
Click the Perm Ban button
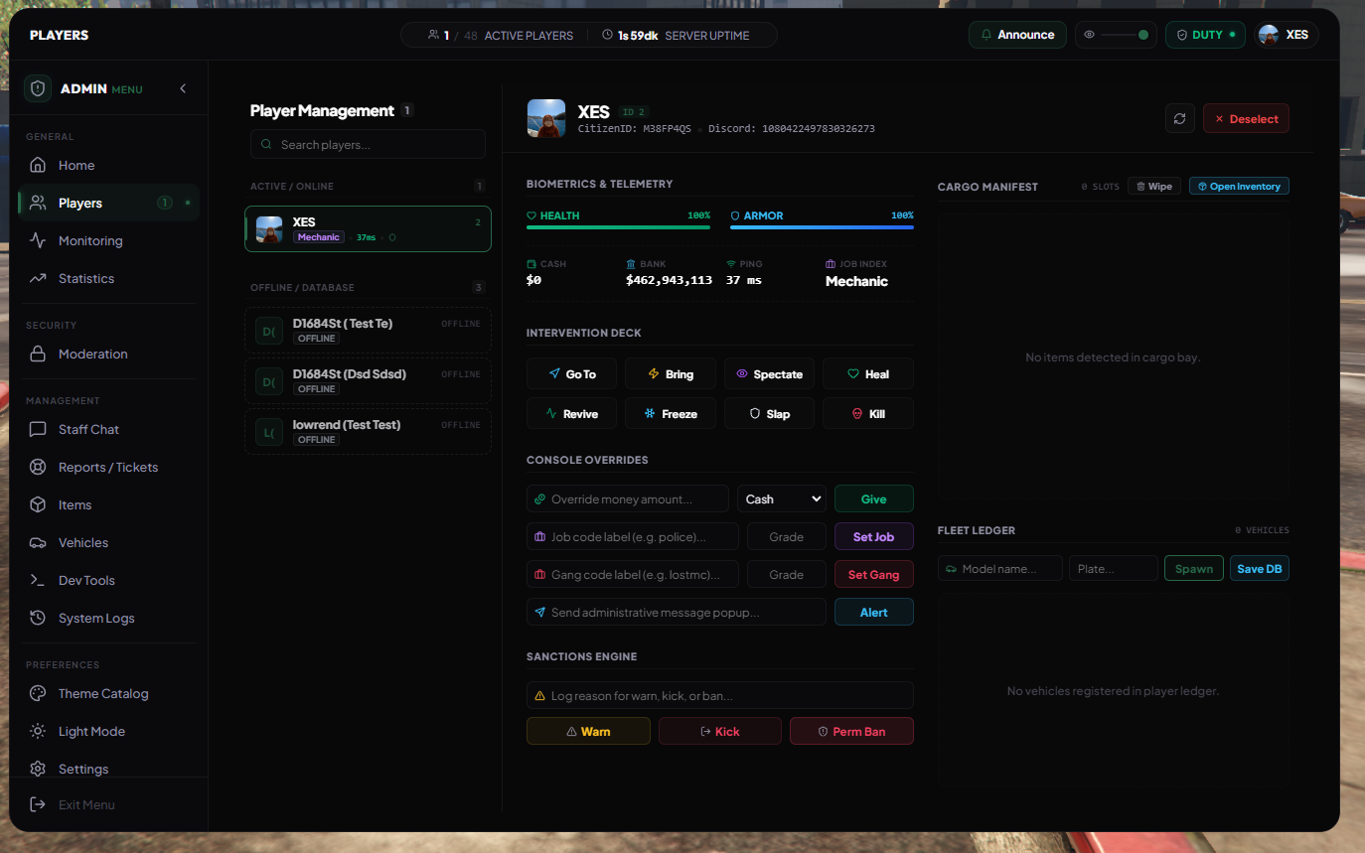[x=851, y=731]
